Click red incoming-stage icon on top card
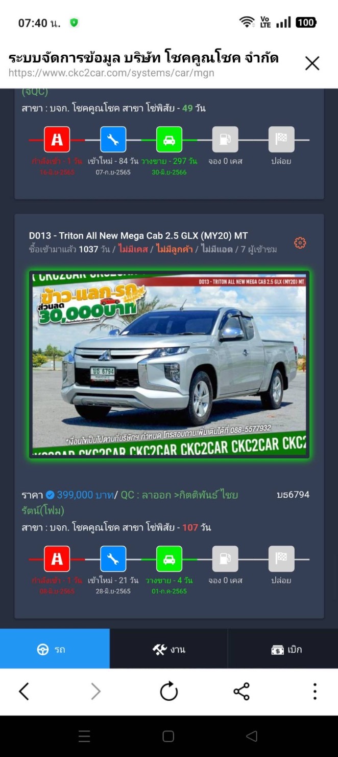Image resolution: width=338 pixels, height=757 pixels. point(57,140)
